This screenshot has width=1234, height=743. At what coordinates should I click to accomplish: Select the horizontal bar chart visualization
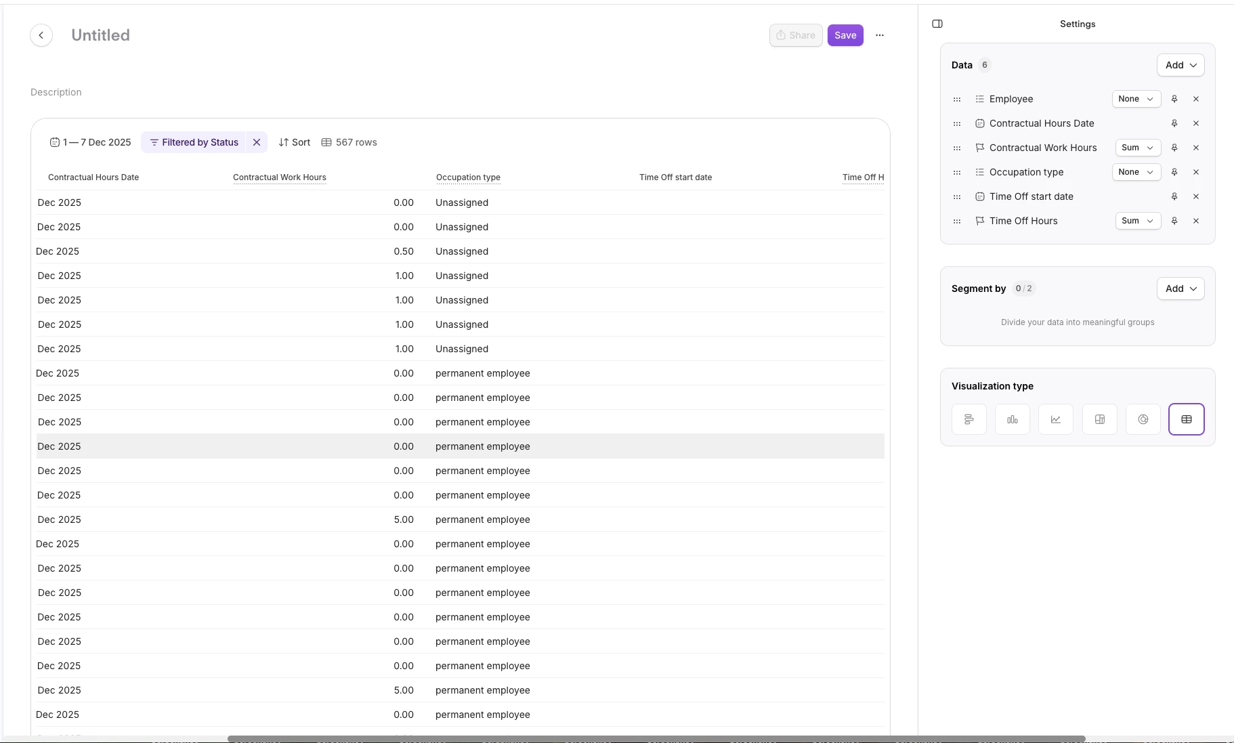click(x=969, y=419)
